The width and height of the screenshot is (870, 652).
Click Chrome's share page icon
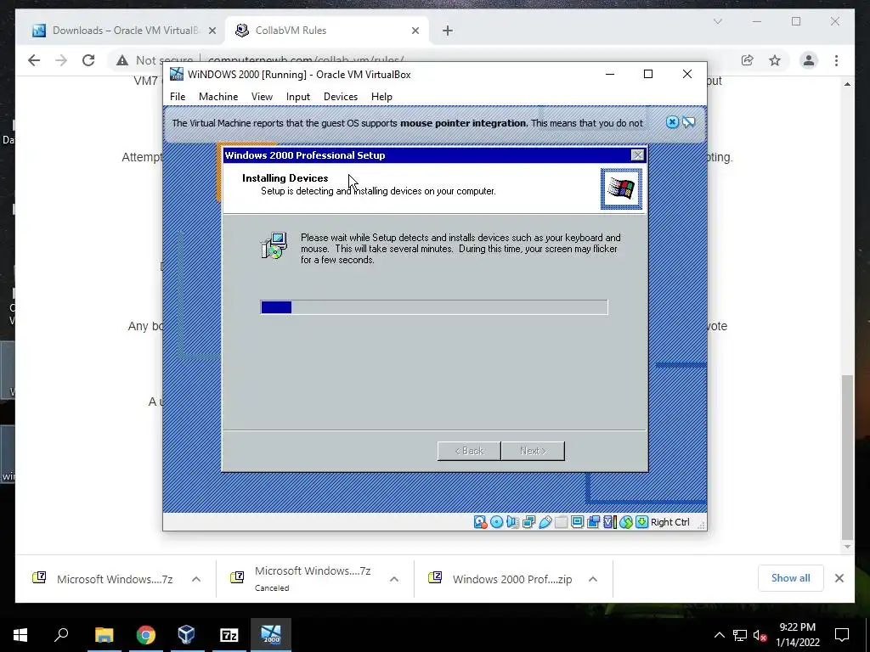[748, 60]
